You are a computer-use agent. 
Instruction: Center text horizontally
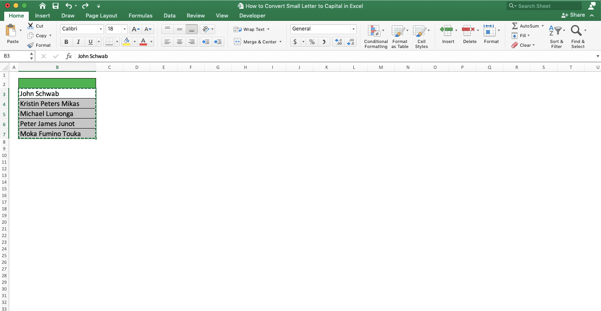180,42
